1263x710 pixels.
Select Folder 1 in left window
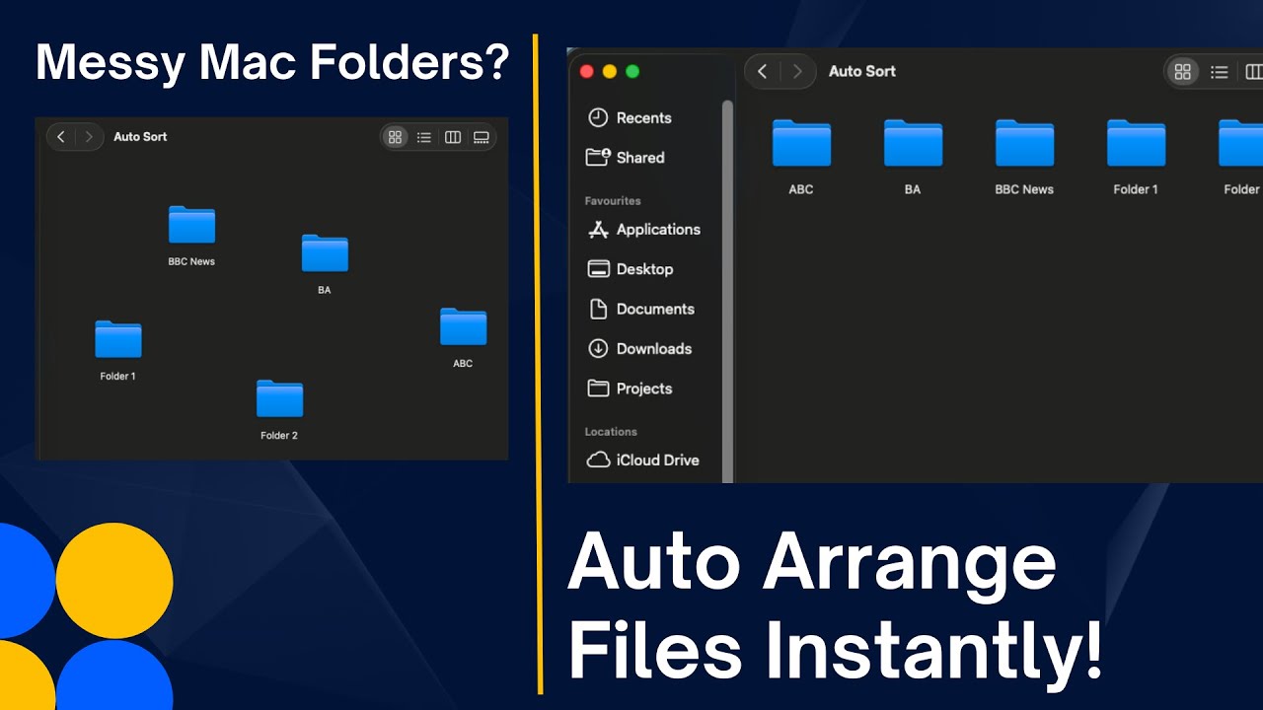pos(118,350)
